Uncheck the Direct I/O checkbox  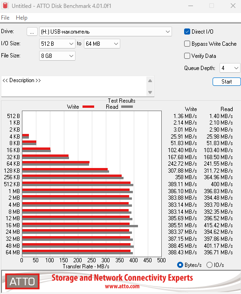pos(187,32)
